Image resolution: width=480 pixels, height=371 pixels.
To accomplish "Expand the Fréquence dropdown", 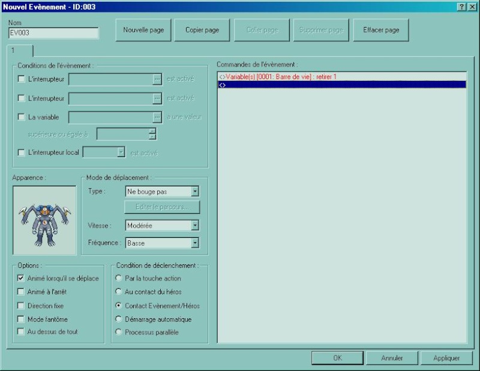I will click(194, 243).
